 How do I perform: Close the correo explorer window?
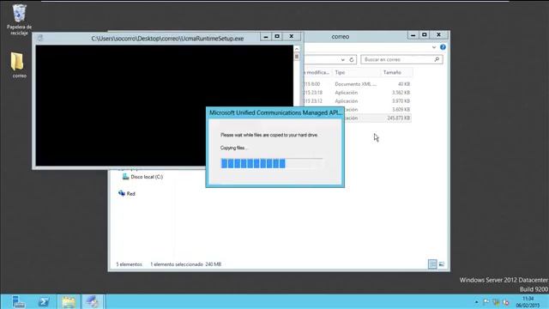click(x=438, y=35)
